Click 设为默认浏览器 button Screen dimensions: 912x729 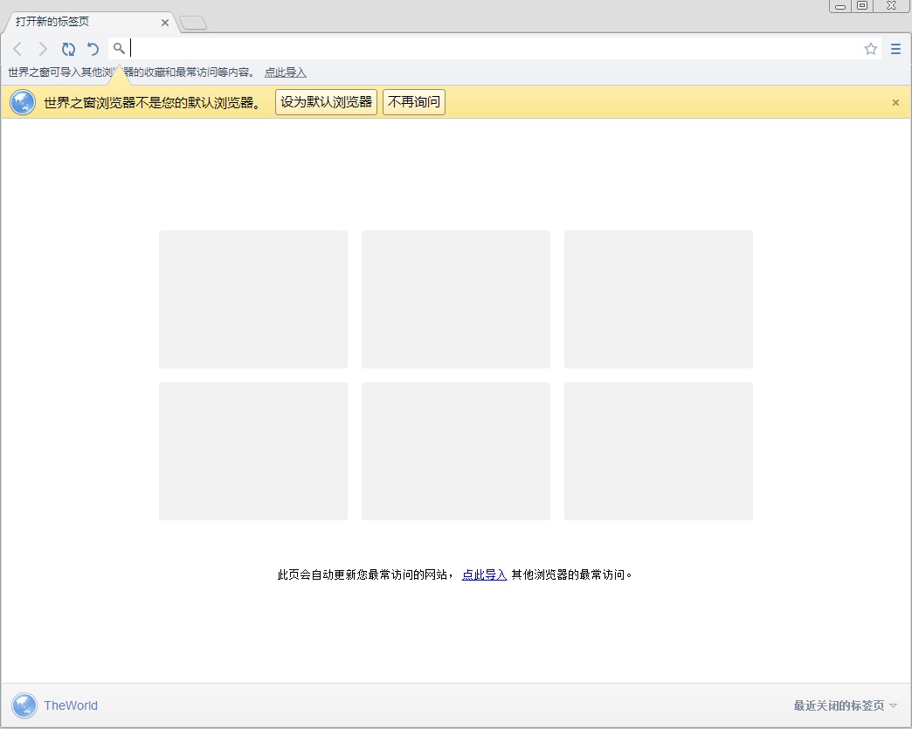pos(327,102)
